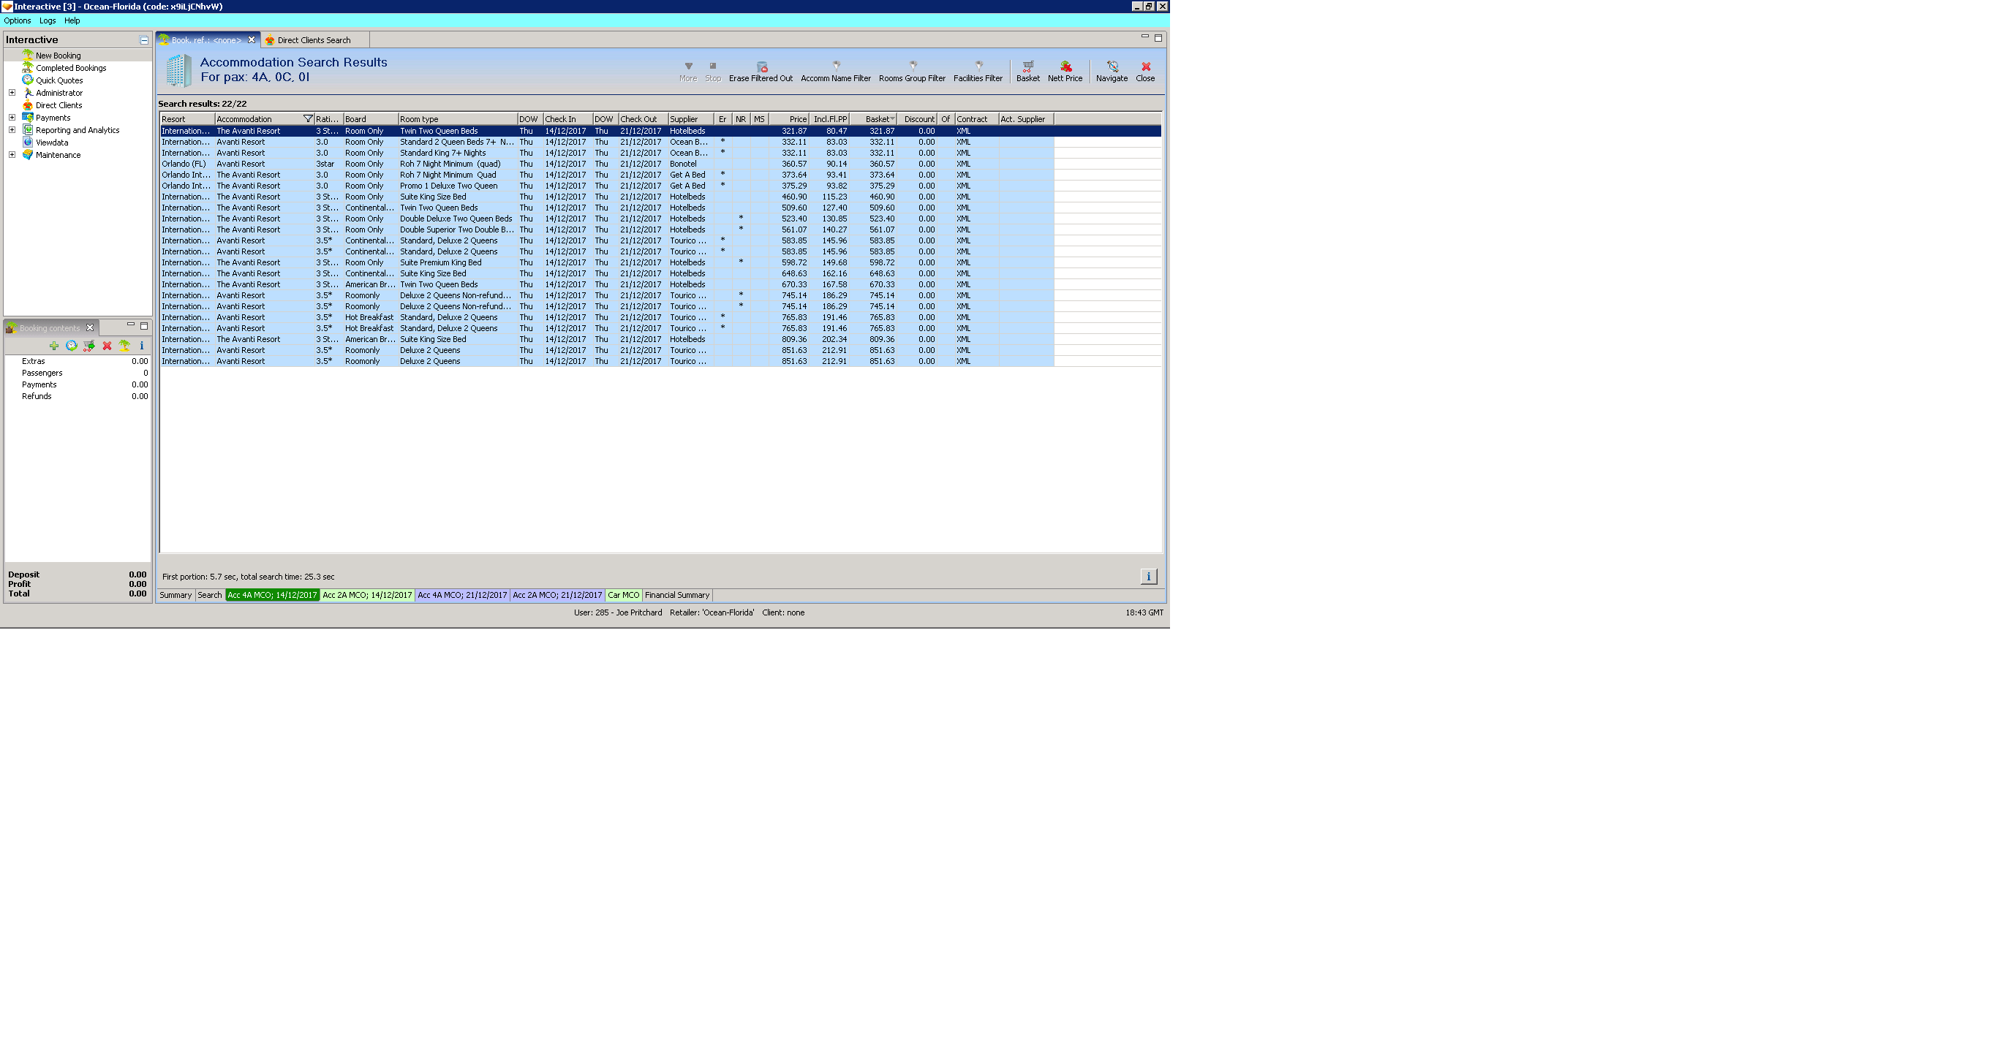Click the Facilities Filter button
Screen dimensions: 2011x1051
click(x=978, y=71)
